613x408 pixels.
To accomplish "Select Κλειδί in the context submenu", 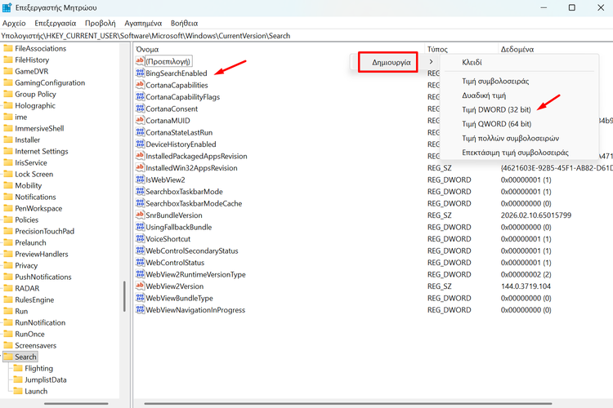I will 472,62.
